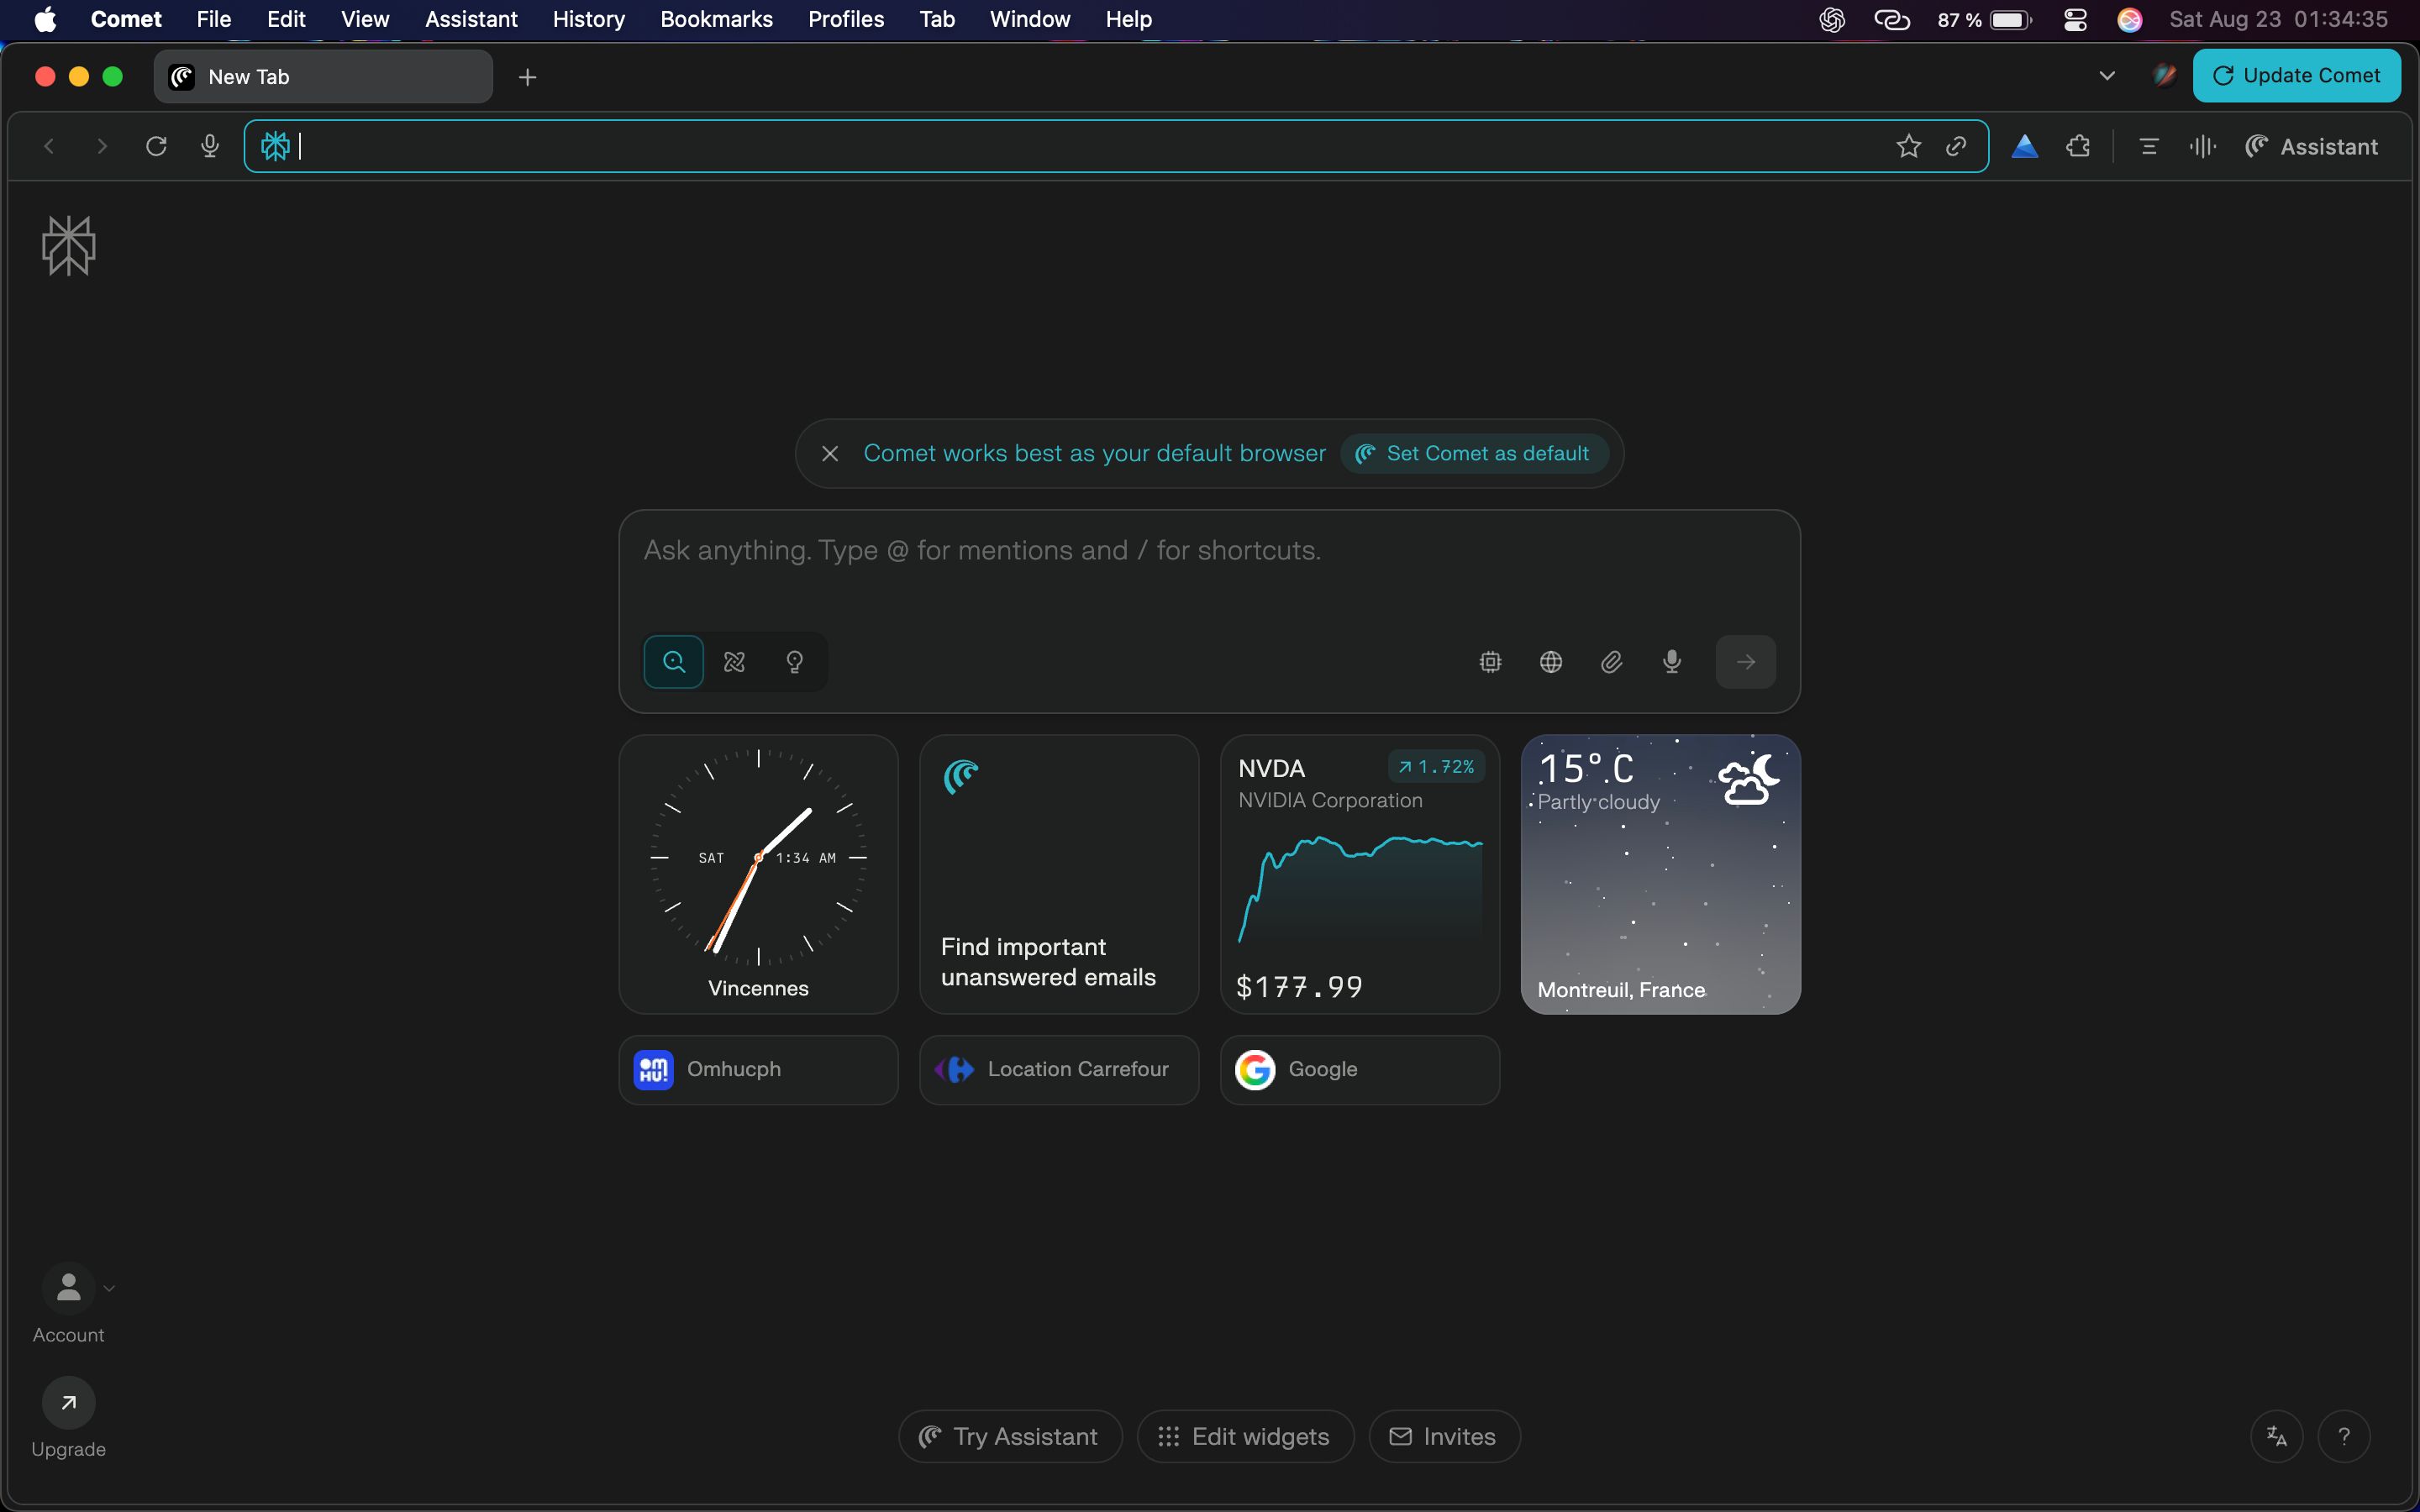Screen dimensions: 2420x1512
Task: Open the Google shortcut
Action: tap(1360, 1070)
